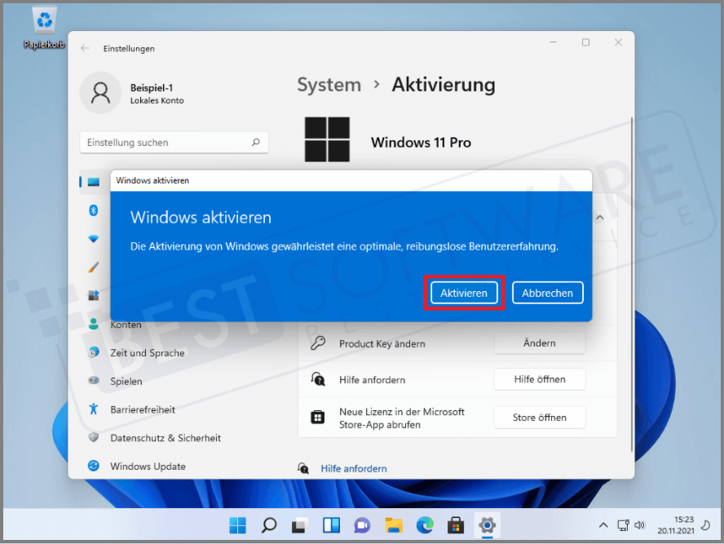
Task: Open Windows Update from the sidebar icon
Action: [94, 466]
